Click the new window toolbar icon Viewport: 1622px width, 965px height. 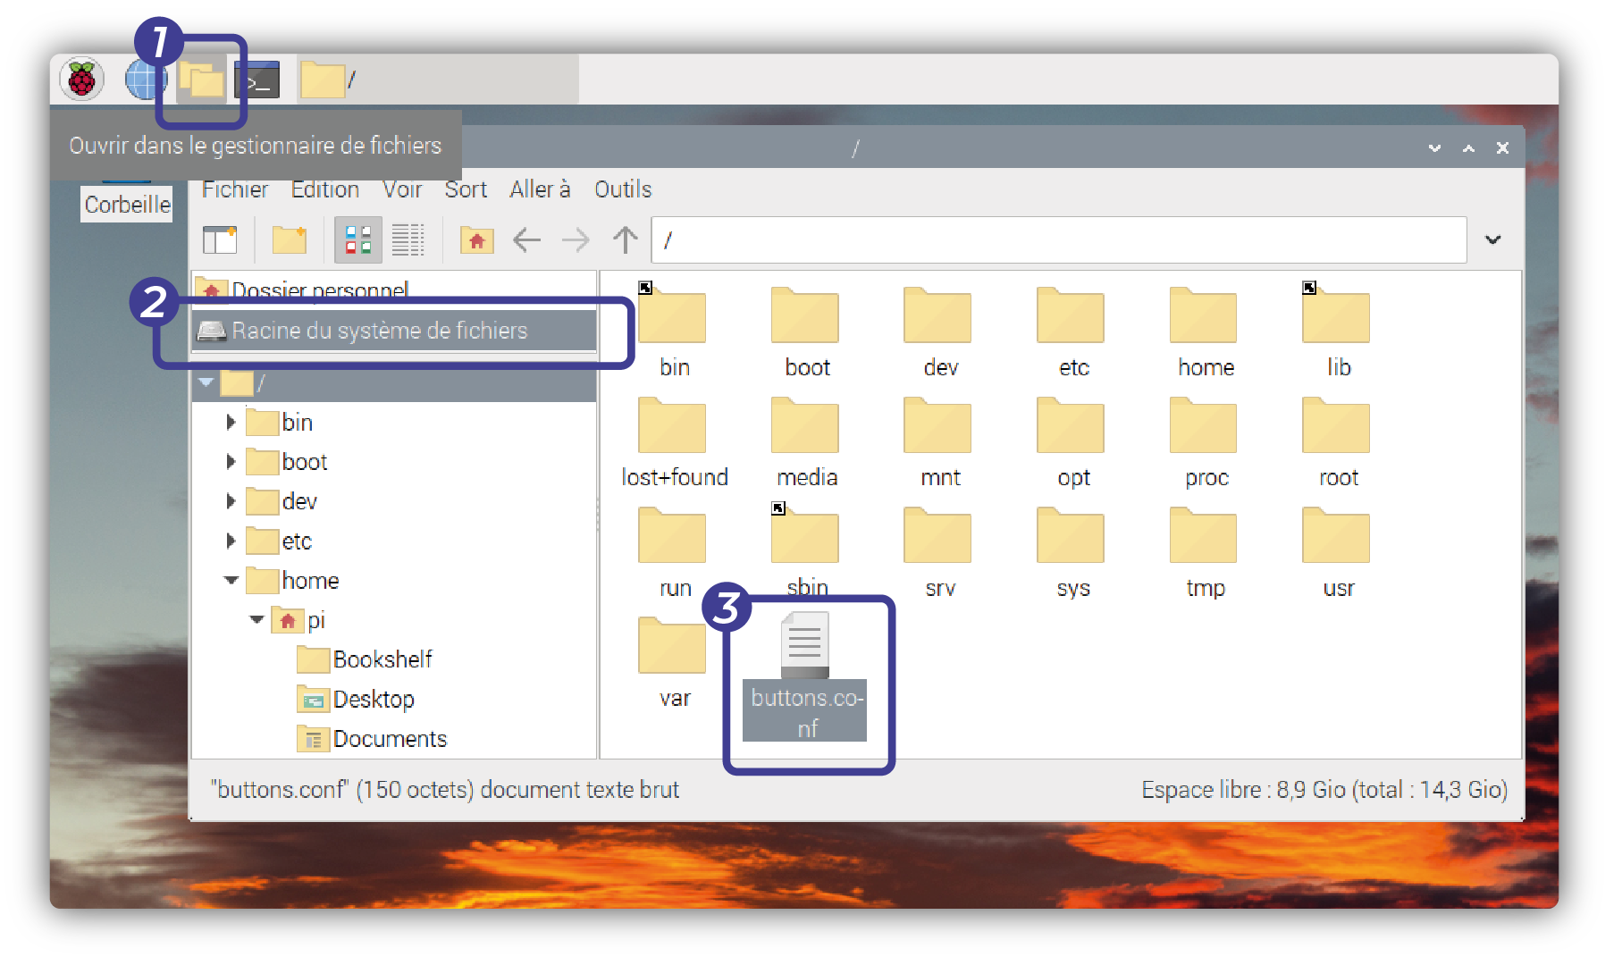tap(220, 239)
